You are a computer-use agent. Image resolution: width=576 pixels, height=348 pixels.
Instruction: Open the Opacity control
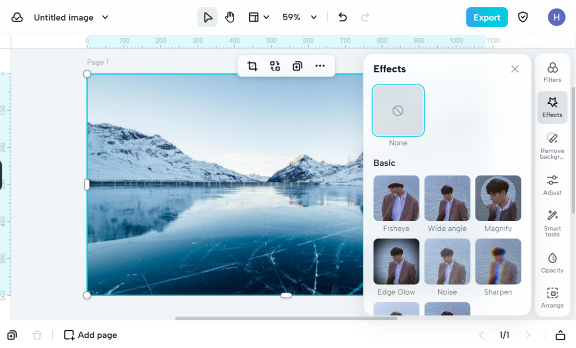coord(552,263)
